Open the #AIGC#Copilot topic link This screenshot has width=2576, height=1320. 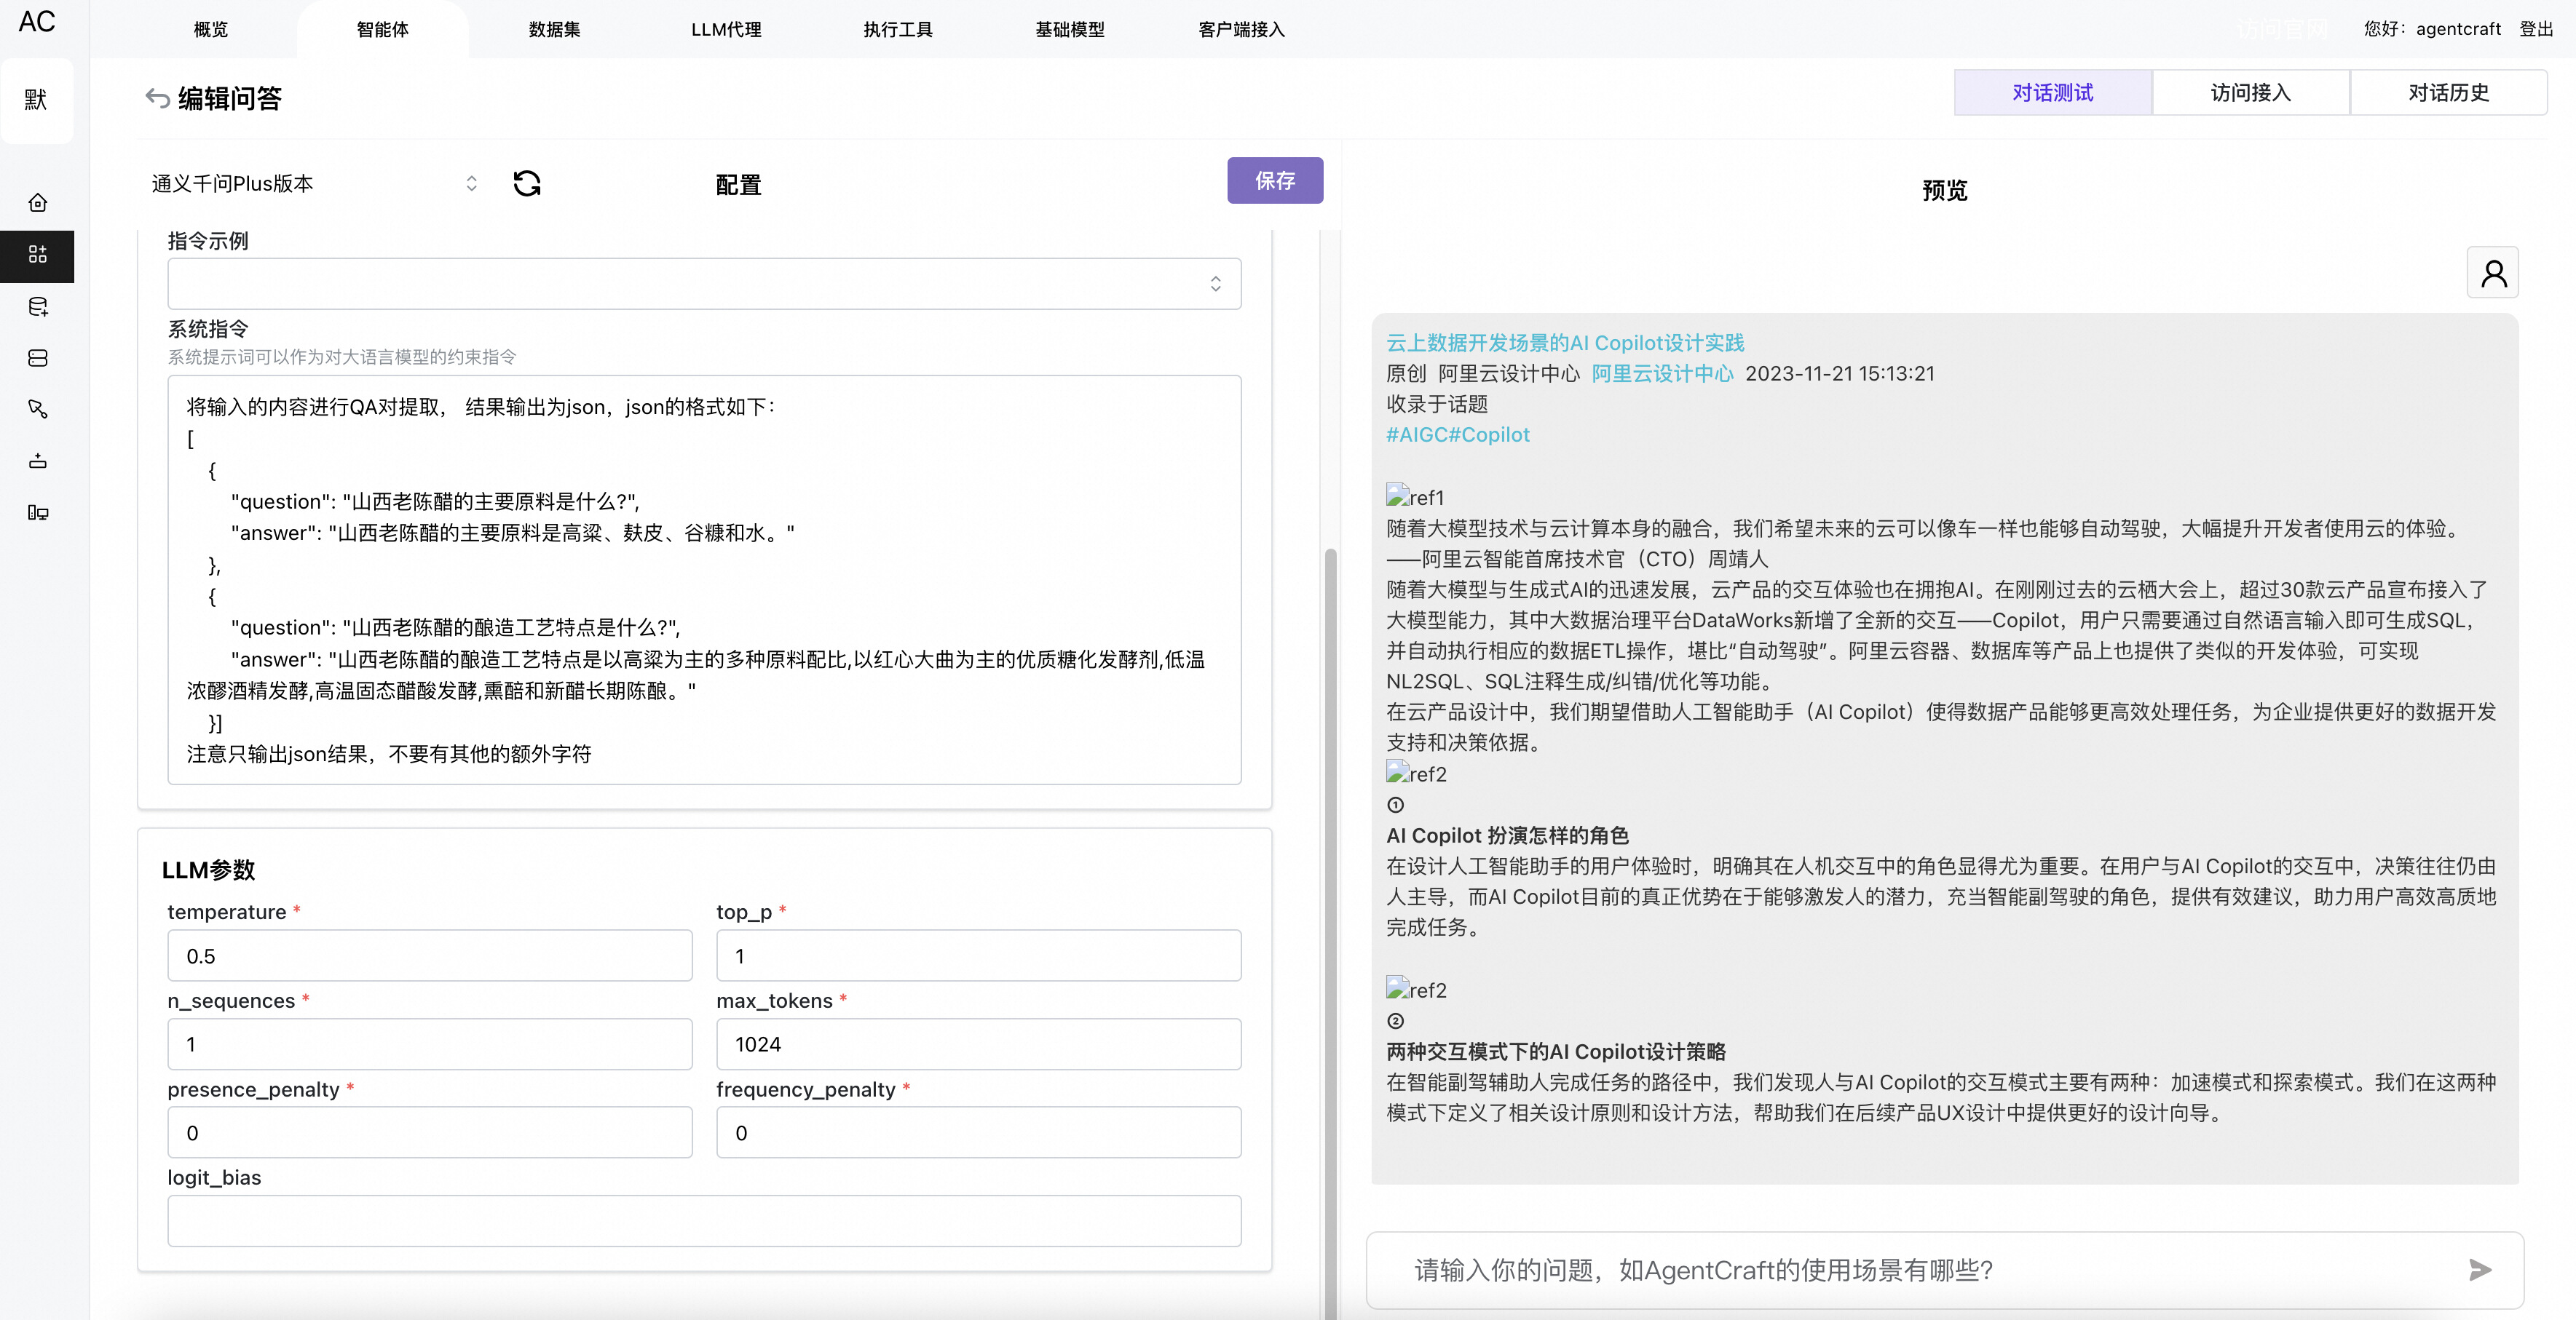(1458, 434)
